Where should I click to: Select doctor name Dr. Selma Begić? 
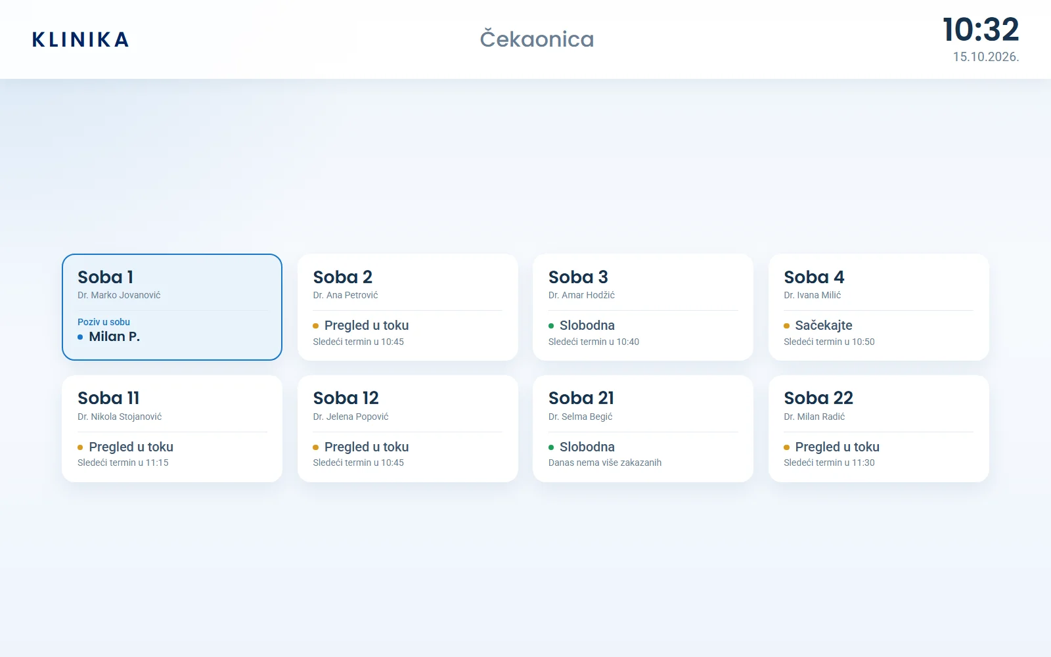tap(580, 417)
